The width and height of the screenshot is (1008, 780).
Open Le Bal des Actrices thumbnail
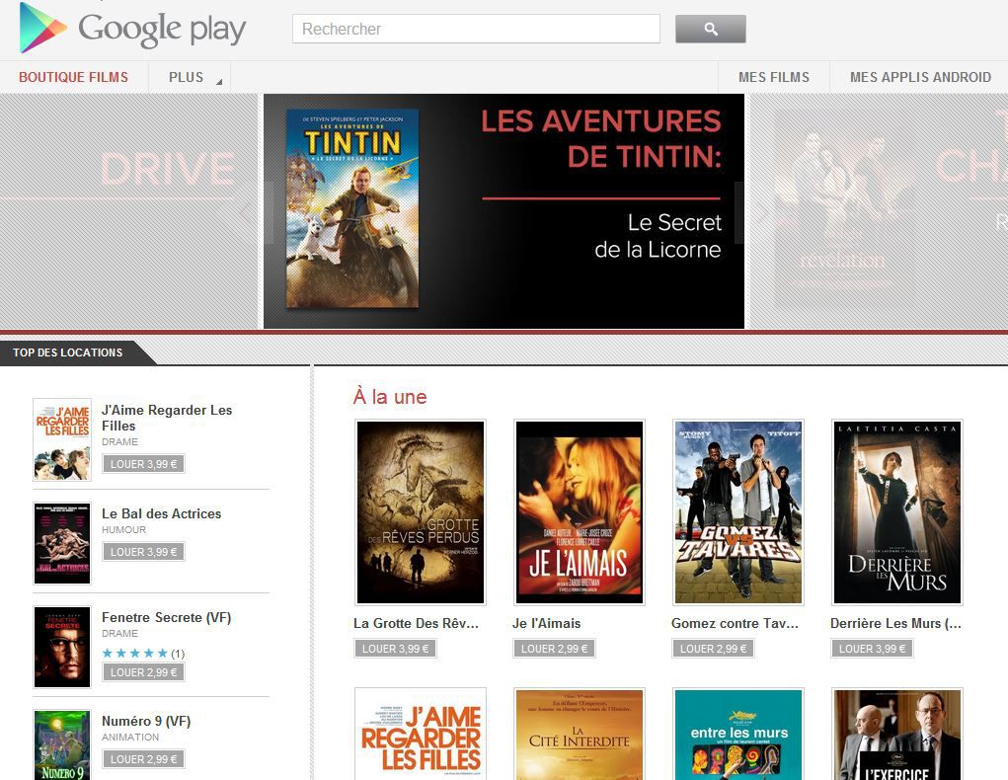tap(62, 543)
